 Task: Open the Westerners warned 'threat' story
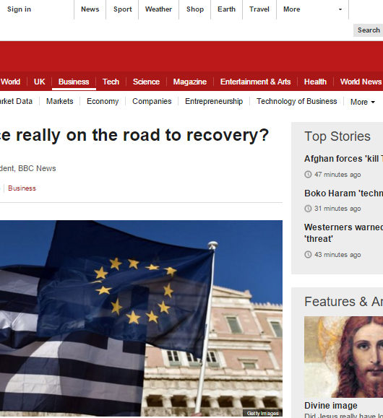tap(343, 233)
